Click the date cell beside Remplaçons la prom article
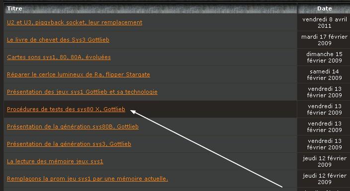The height and width of the screenshot is (191, 350). pos(324,179)
